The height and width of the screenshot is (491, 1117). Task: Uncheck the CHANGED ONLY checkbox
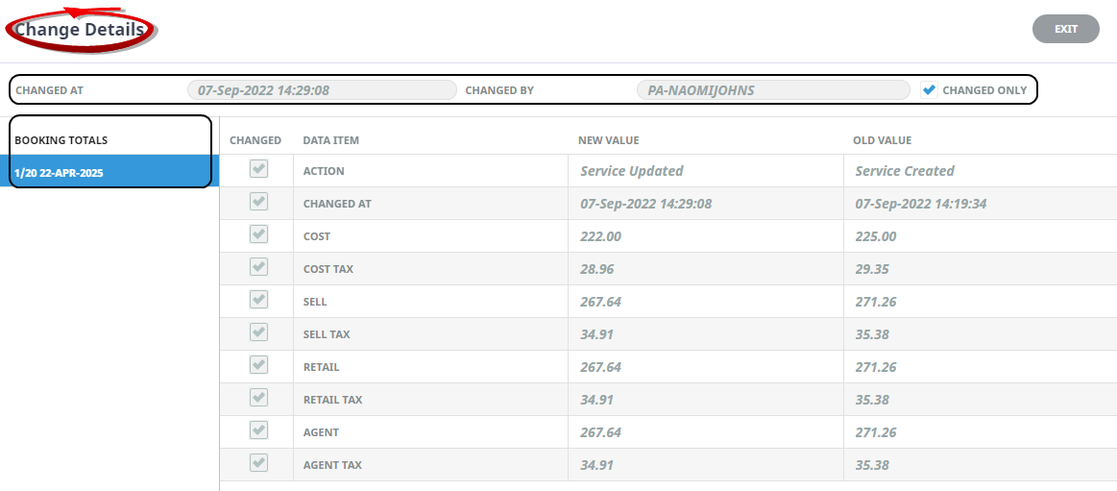pos(929,89)
